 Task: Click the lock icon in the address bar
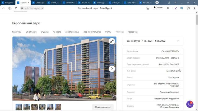pyautogui.click(x=22, y=8)
